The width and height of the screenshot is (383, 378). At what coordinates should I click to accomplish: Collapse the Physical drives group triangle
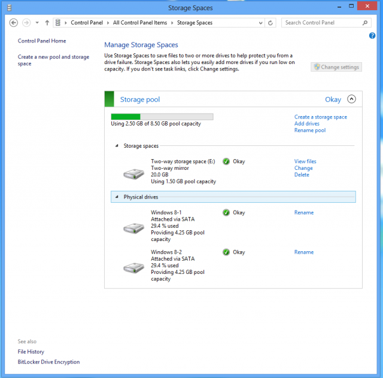[117, 197]
